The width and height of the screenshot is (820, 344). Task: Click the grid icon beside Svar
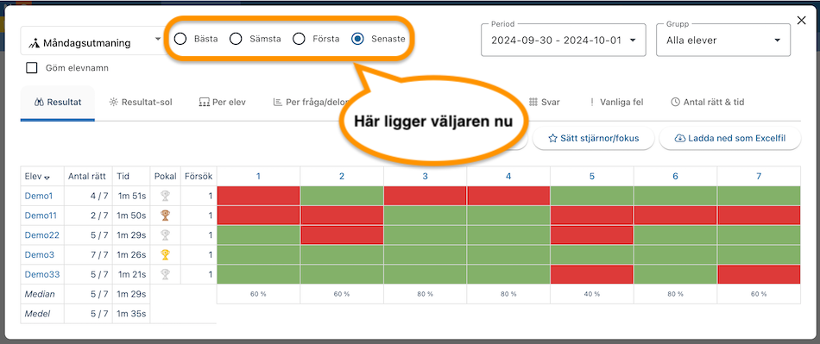pos(533,103)
